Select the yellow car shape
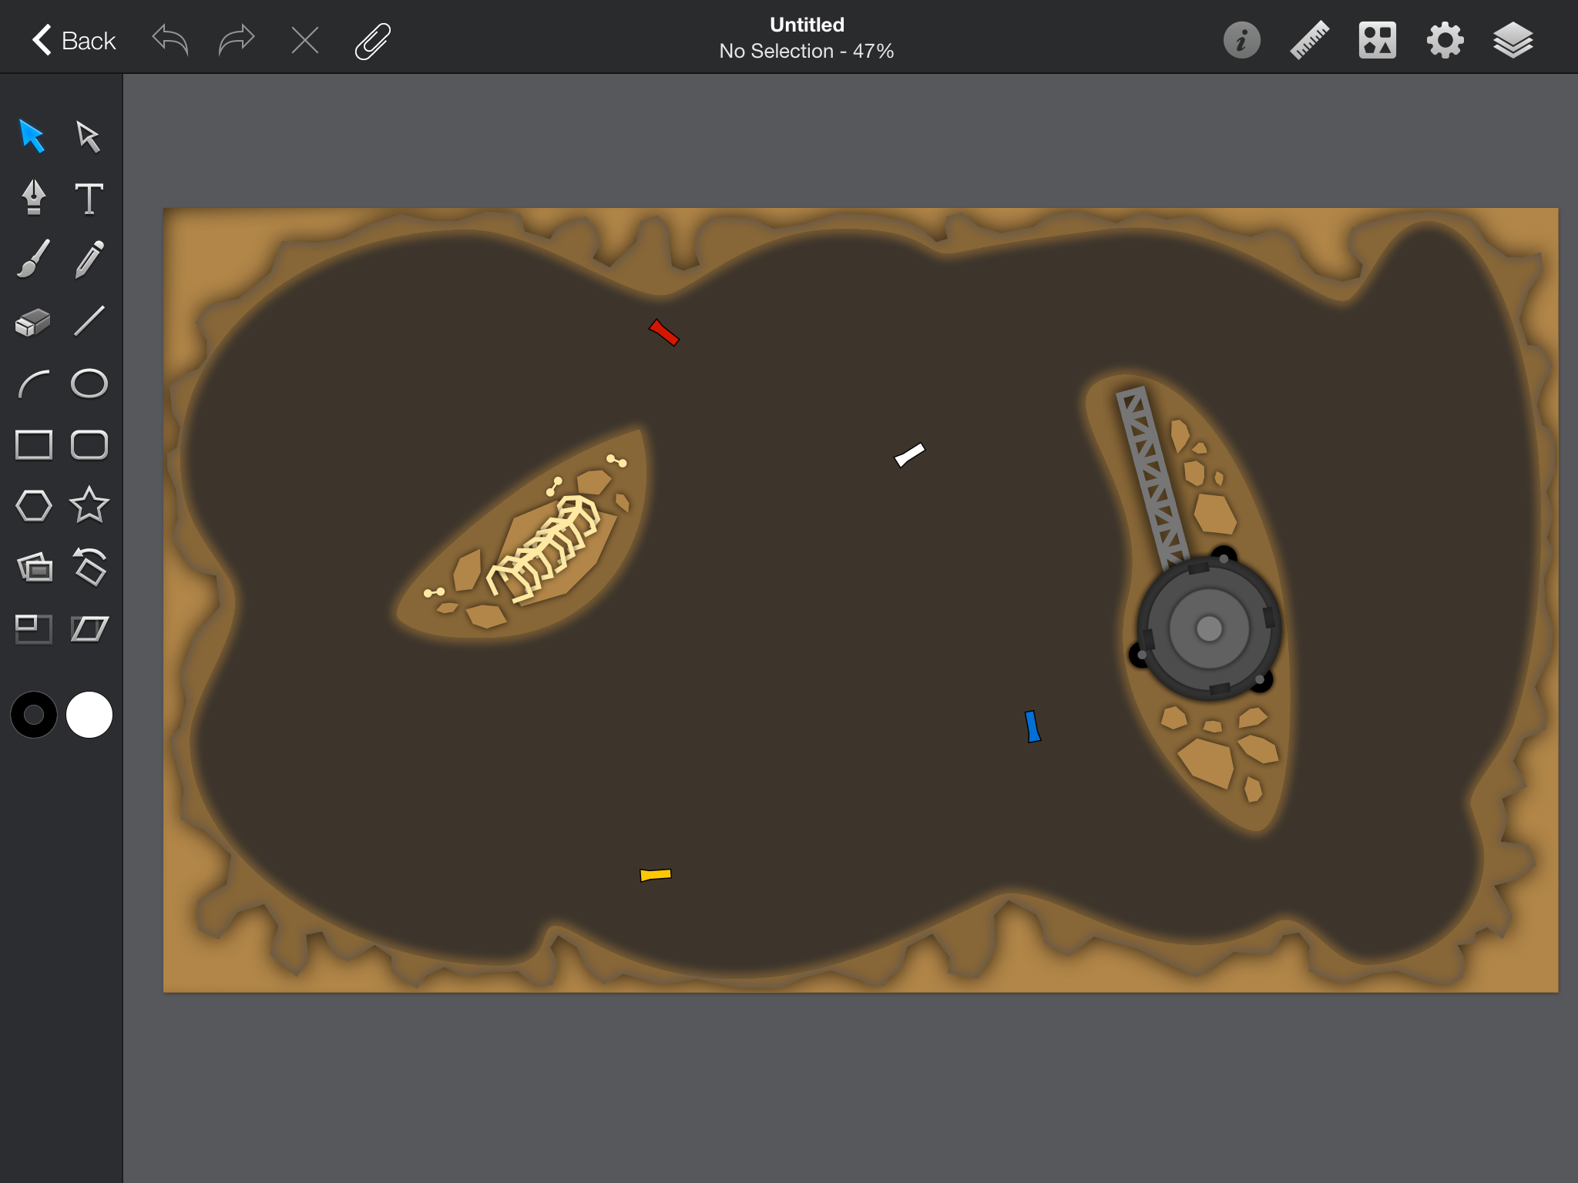 point(656,875)
